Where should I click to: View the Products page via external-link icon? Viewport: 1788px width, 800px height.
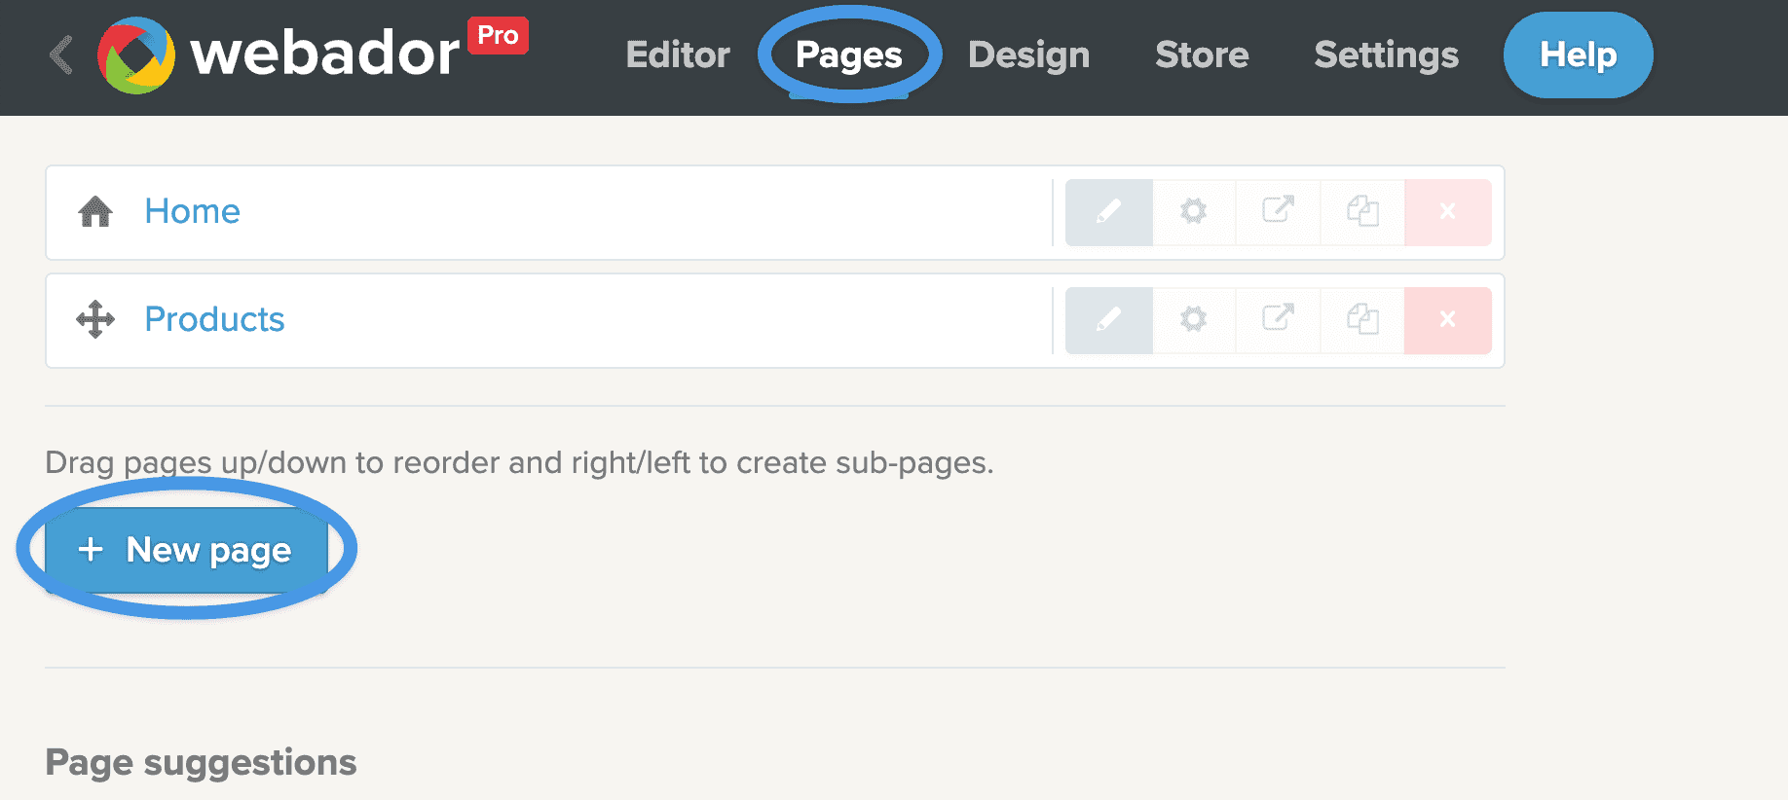(x=1278, y=319)
